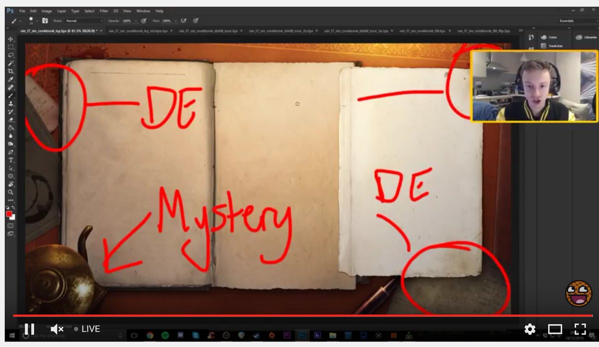Select the Type tool
Image resolution: width=599 pixels, height=347 pixels.
point(11,160)
